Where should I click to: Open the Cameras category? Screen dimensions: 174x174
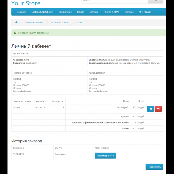click(x=129, y=12)
